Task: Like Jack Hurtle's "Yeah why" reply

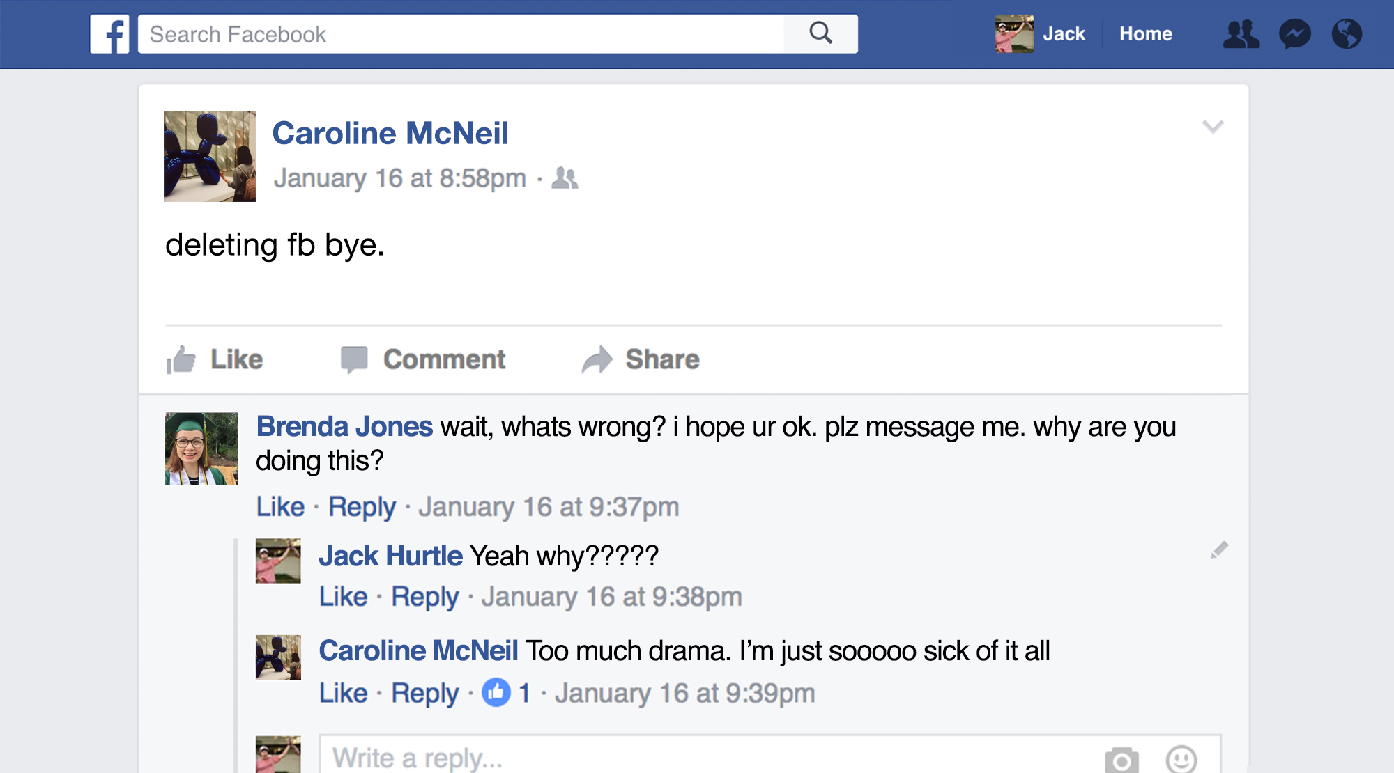Action: tap(343, 597)
